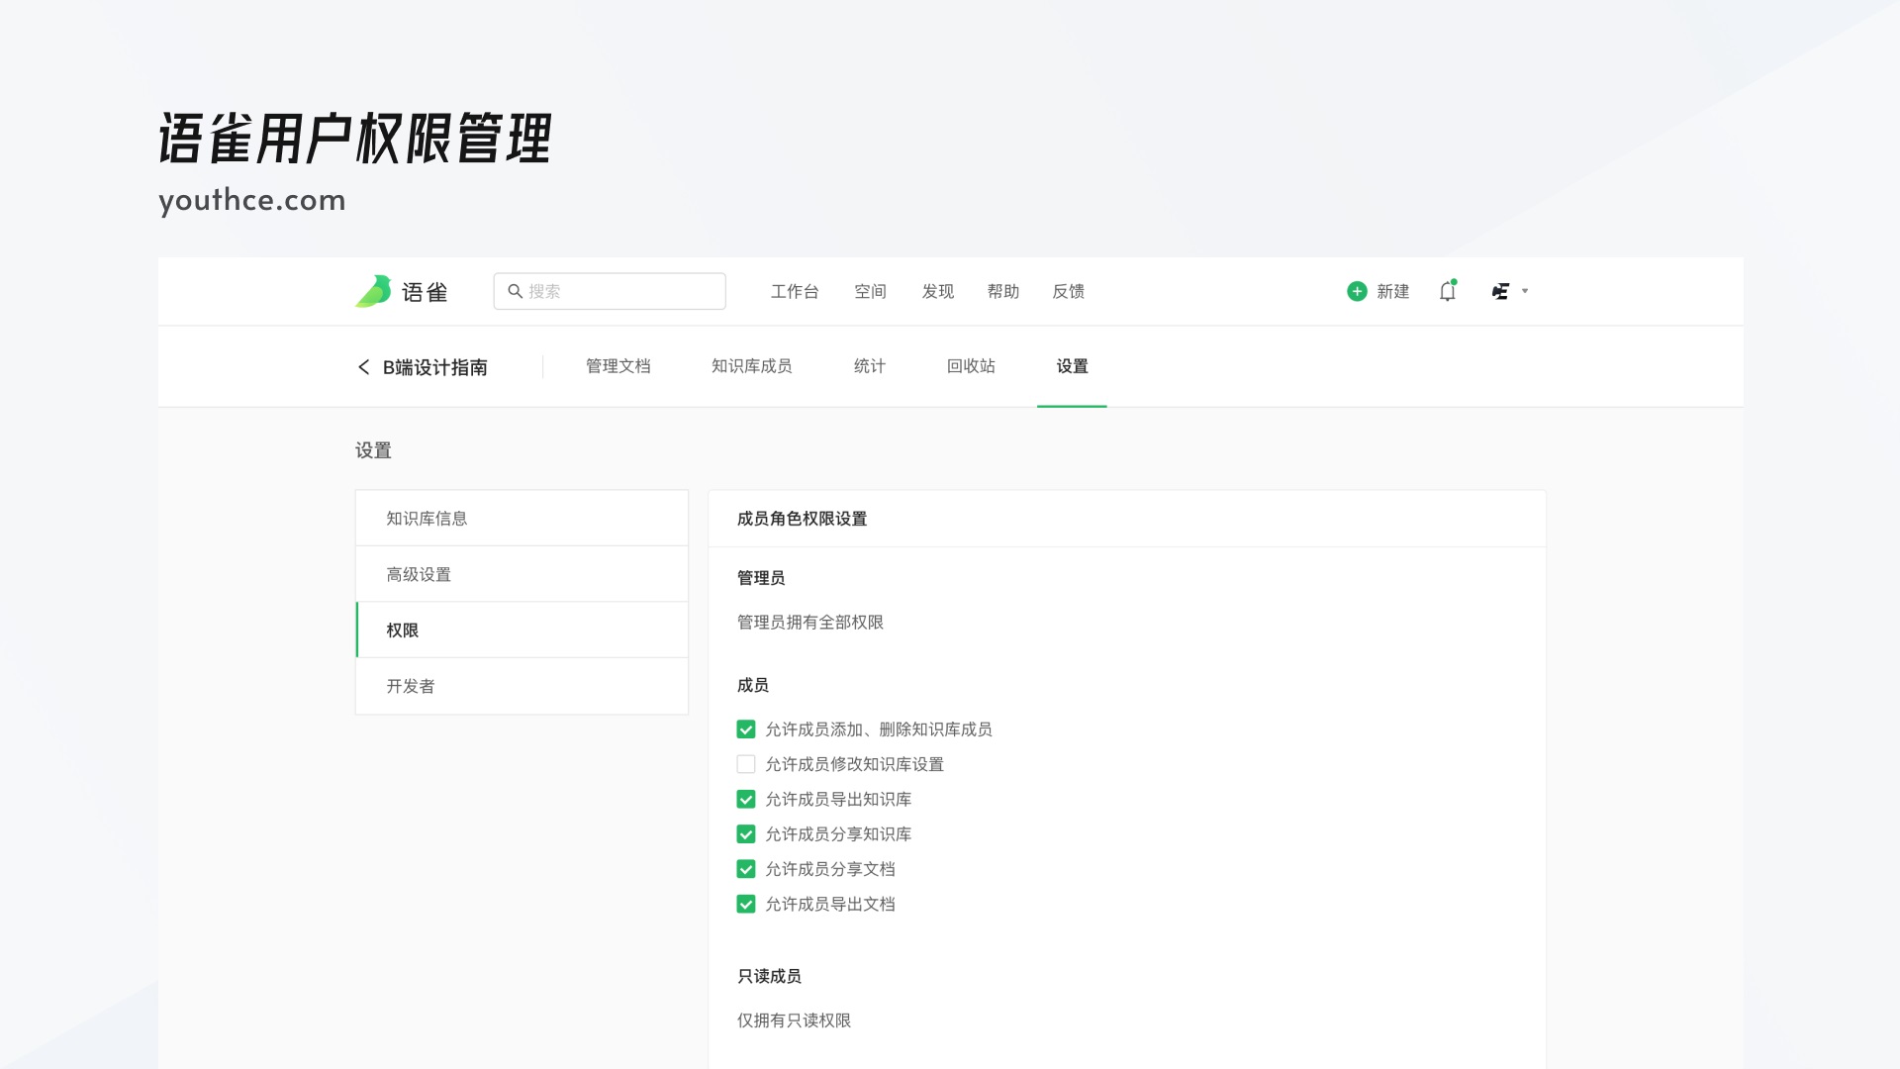1900x1069 pixels.
Task: Click the Yuque bird logo
Action: 373,291
